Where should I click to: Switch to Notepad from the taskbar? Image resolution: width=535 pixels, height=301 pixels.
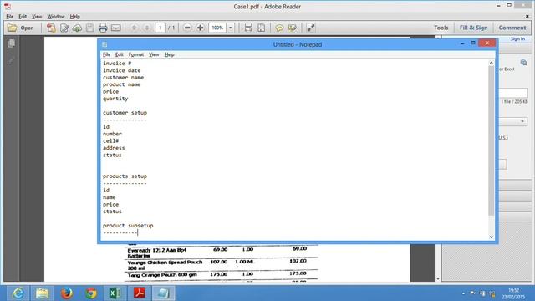click(164, 293)
